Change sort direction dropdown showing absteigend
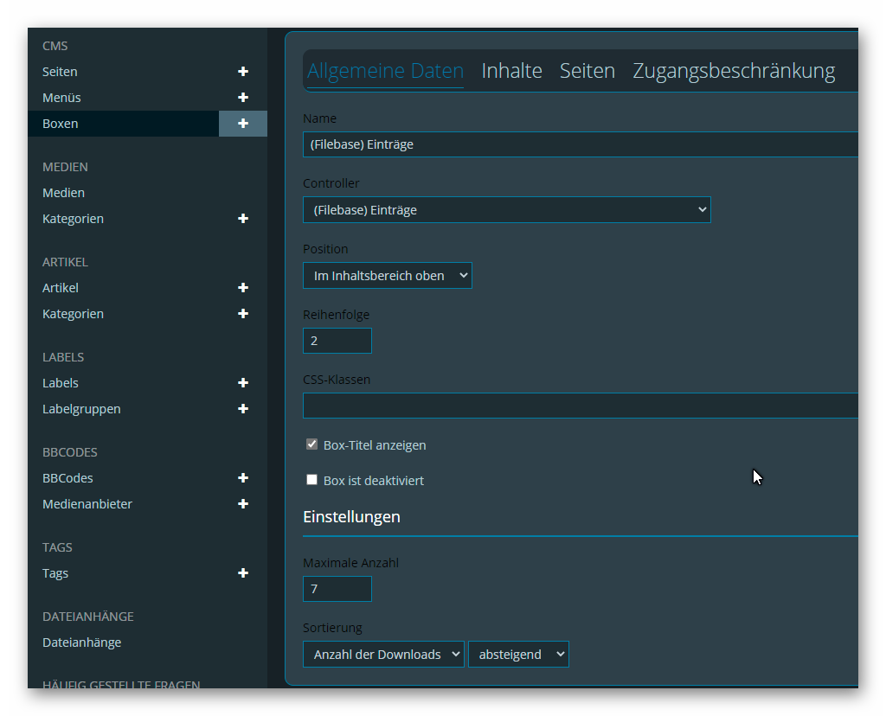Viewport: 886px width, 716px height. (517, 655)
